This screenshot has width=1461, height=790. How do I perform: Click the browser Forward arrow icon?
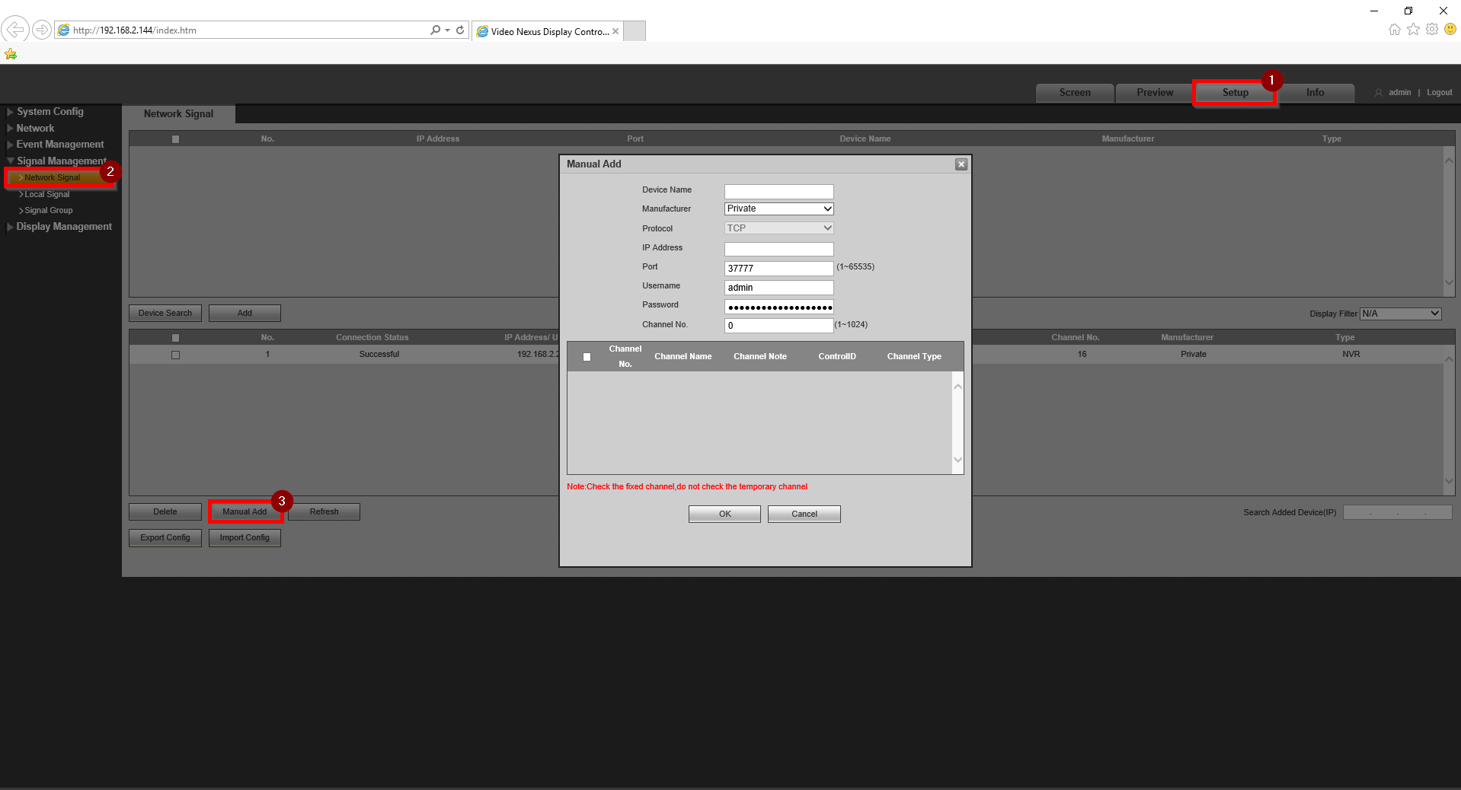click(x=42, y=30)
